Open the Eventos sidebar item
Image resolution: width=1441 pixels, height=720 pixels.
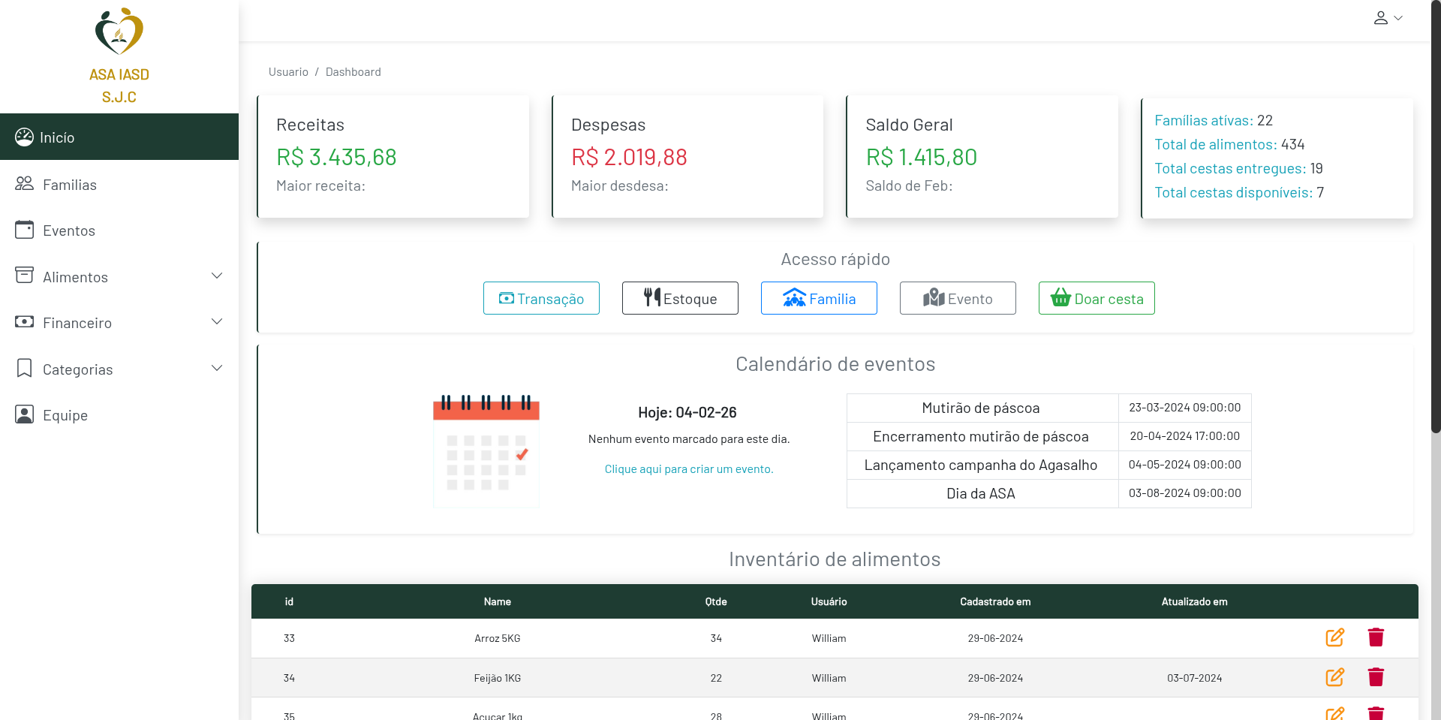coord(68,230)
